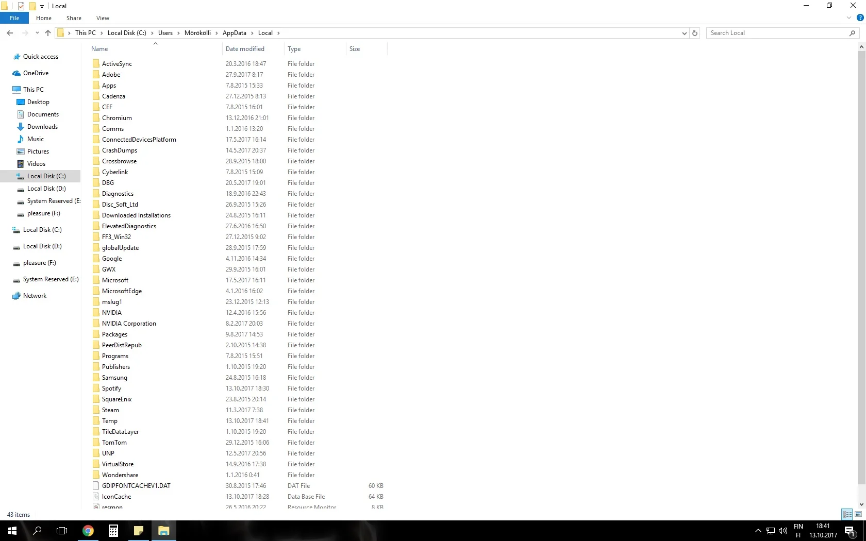This screenshot has height=541, width=866.
Task: Switch to large icons view layout
Action: 858,514
